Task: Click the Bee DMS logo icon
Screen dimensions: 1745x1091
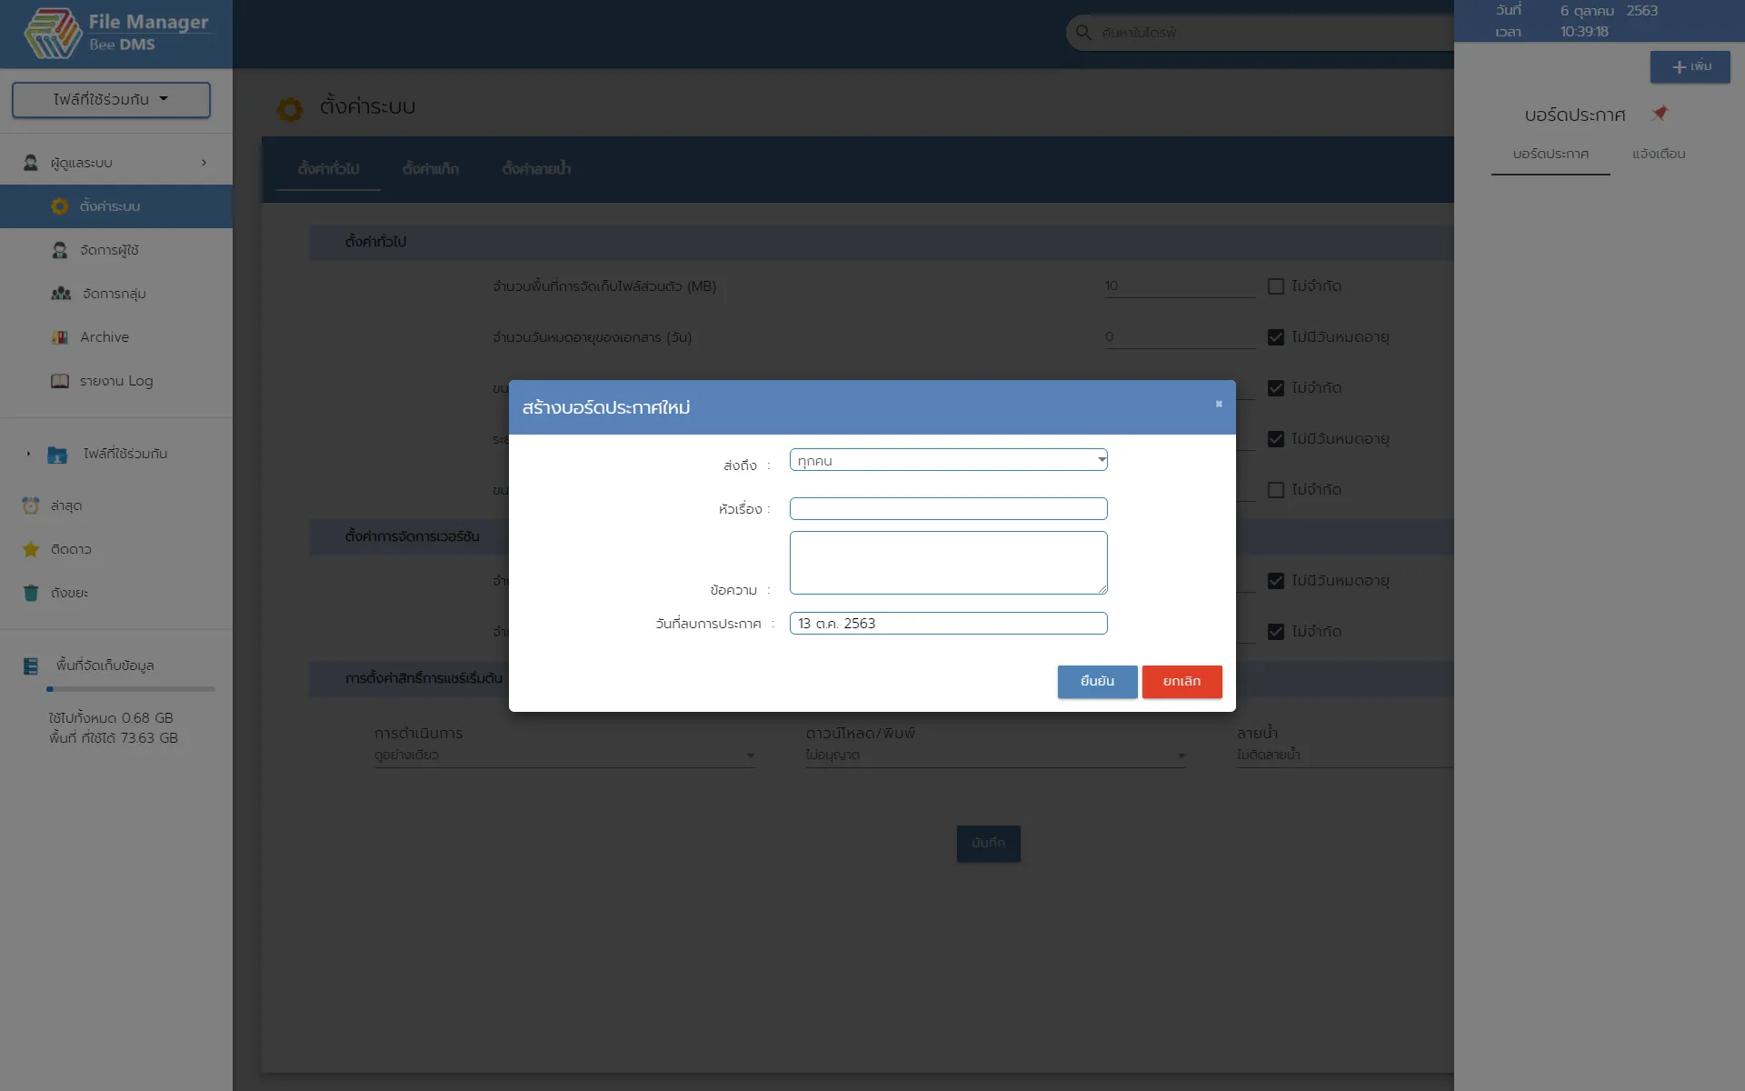Action: (x=53, y=34)
